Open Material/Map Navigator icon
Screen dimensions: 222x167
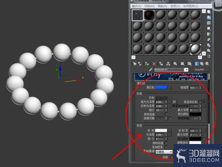209,56
